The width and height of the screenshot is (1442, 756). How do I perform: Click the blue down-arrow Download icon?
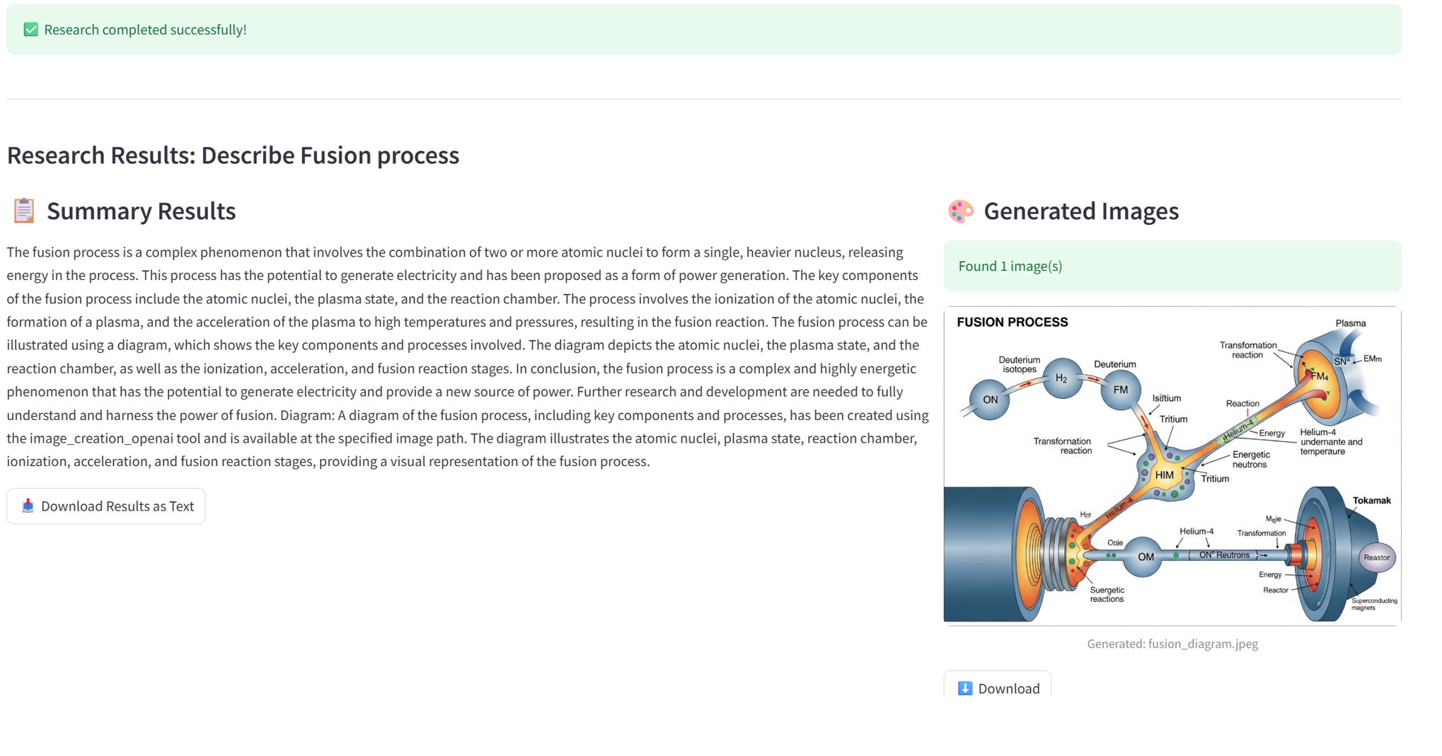coord(965,688)
